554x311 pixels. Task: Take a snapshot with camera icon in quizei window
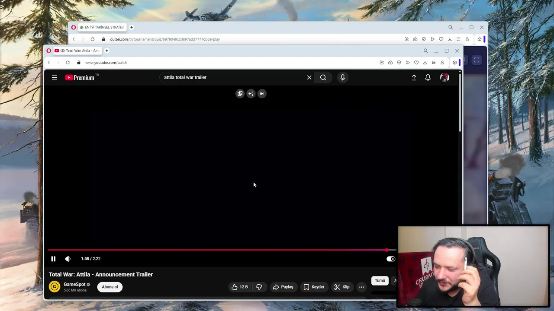[415, 39]
